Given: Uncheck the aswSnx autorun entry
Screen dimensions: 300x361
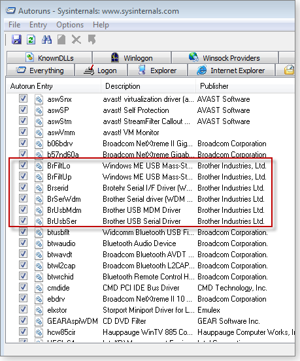Looking at the screenshot, I should tap(23, 99).
